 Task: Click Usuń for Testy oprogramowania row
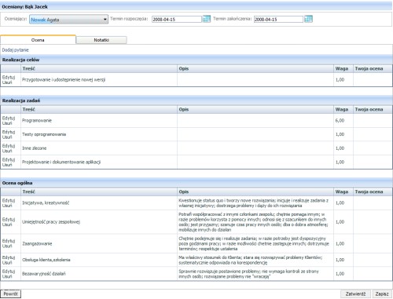tap(7, 137)
